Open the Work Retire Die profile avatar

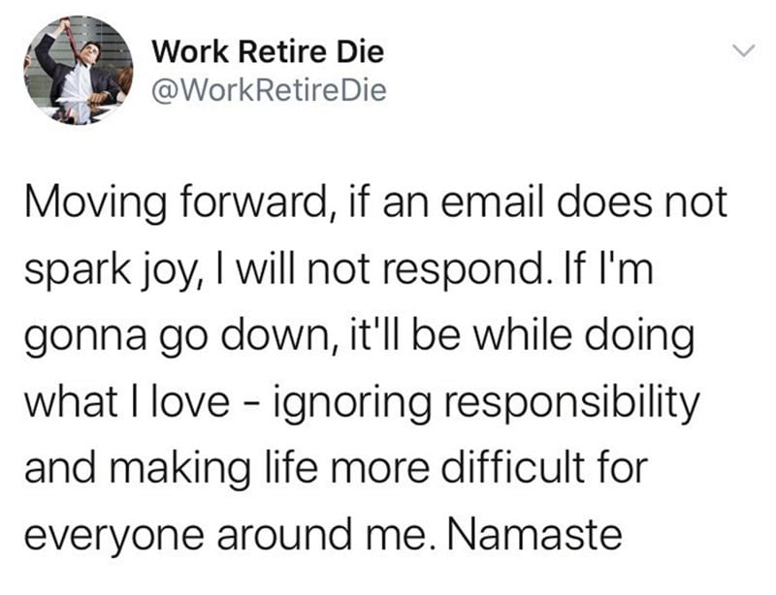click(79, 70)
